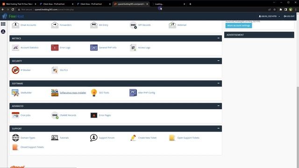Open the Account Statistics icon

15,48
